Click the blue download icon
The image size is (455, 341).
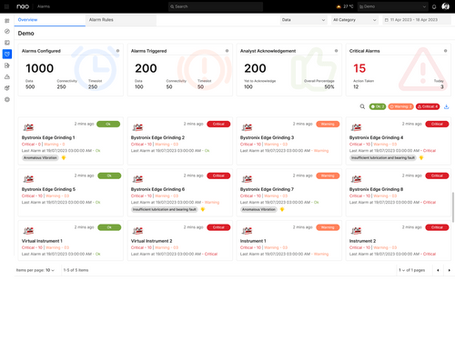click(x=446, y=106)
